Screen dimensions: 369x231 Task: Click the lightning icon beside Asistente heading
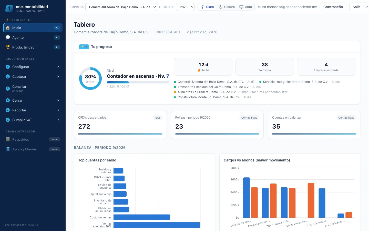tap(7, 20)
